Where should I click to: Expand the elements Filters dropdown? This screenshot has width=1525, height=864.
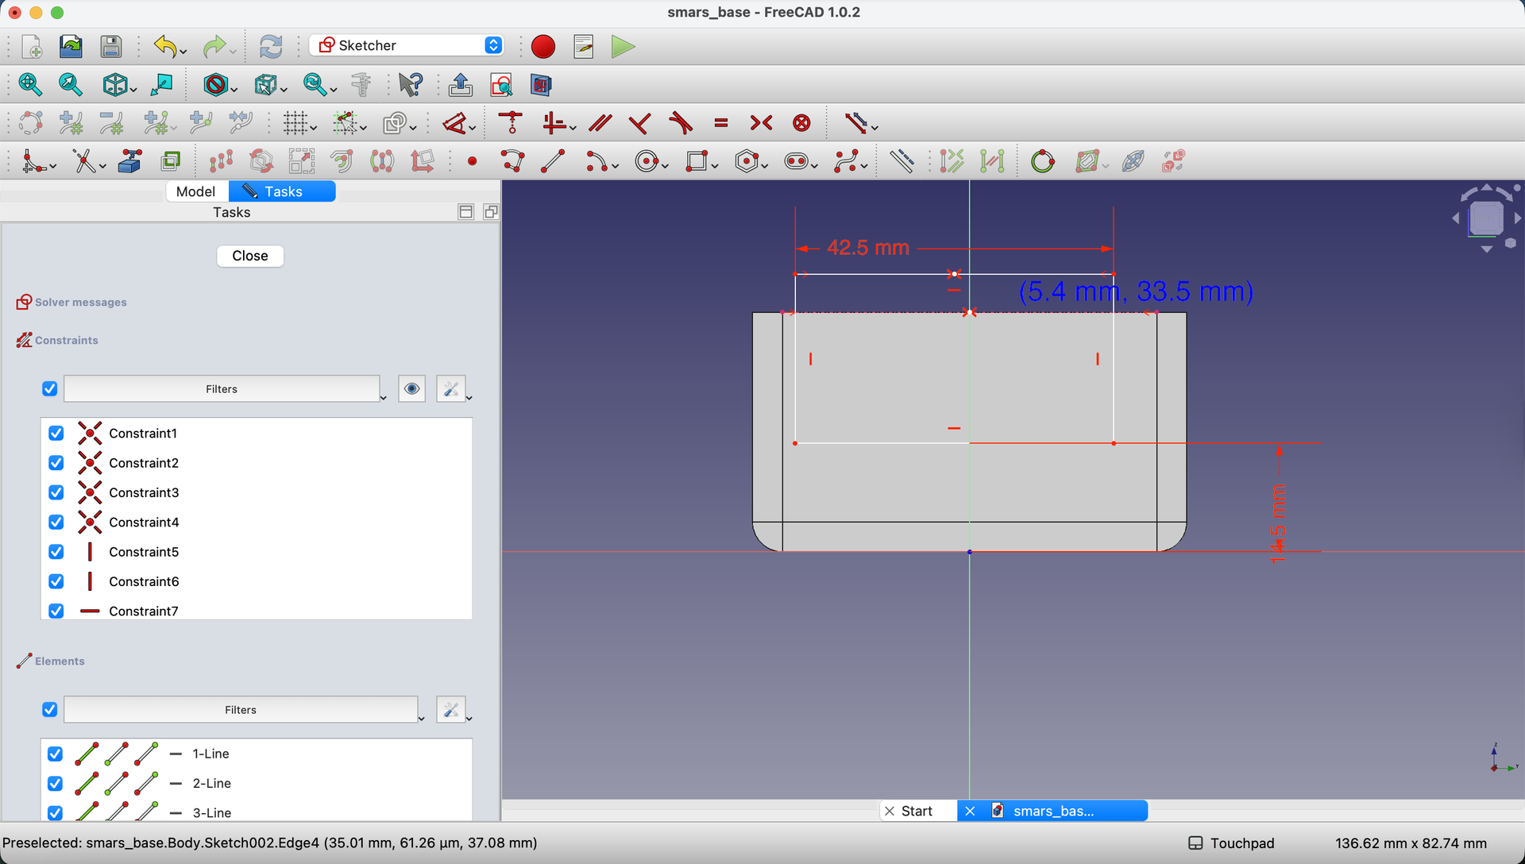click(x=421, y=718)
